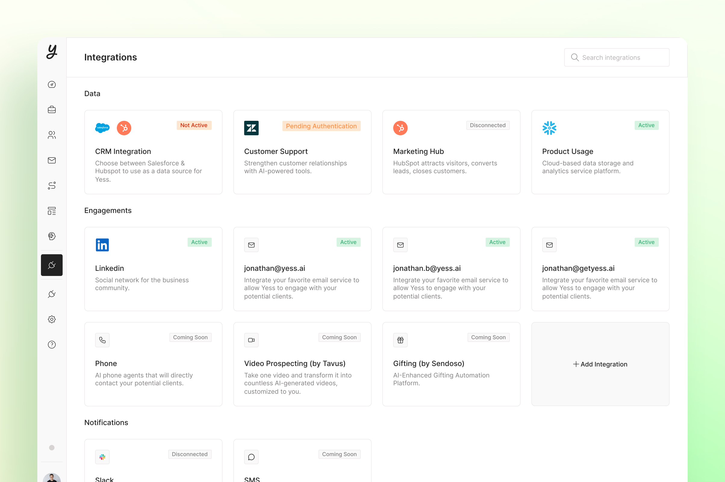Click the HubSpot logo on CRM Integration card

[x=124, y=128]
